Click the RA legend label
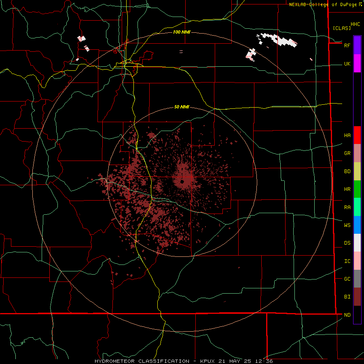 [x=347, y=207]
